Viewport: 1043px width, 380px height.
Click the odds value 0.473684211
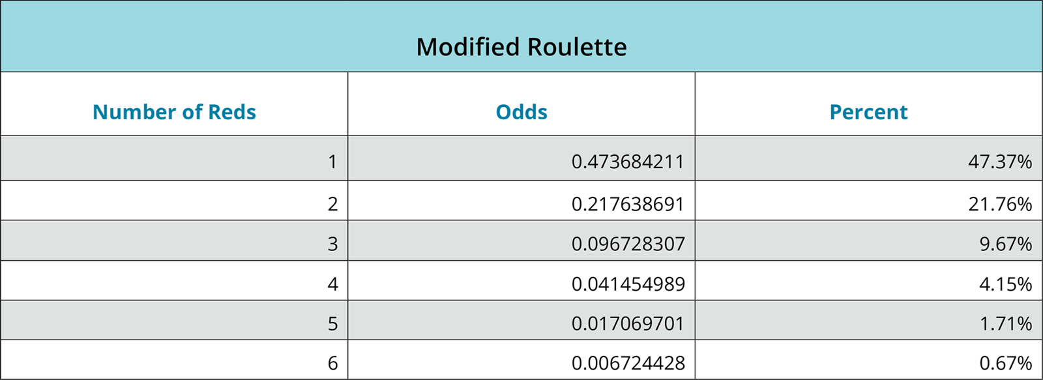point(628,162)
